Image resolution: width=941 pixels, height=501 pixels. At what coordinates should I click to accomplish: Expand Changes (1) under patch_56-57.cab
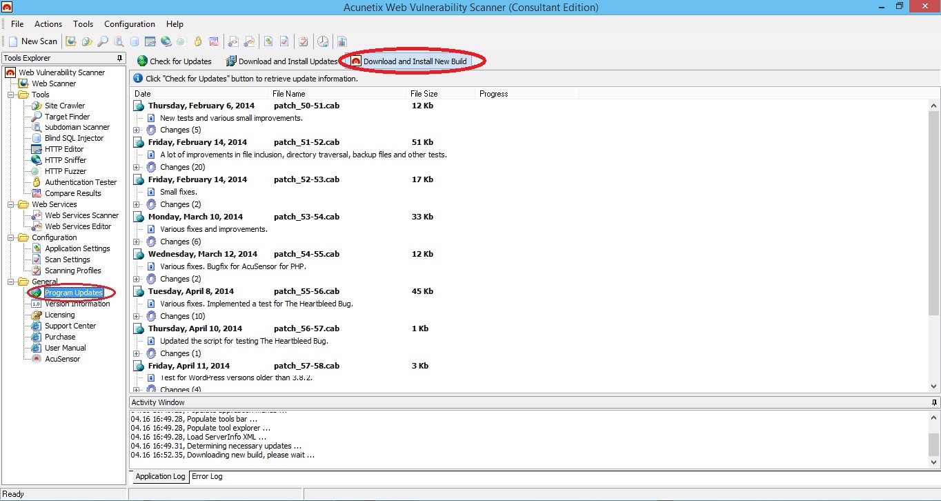click(136, 353)
